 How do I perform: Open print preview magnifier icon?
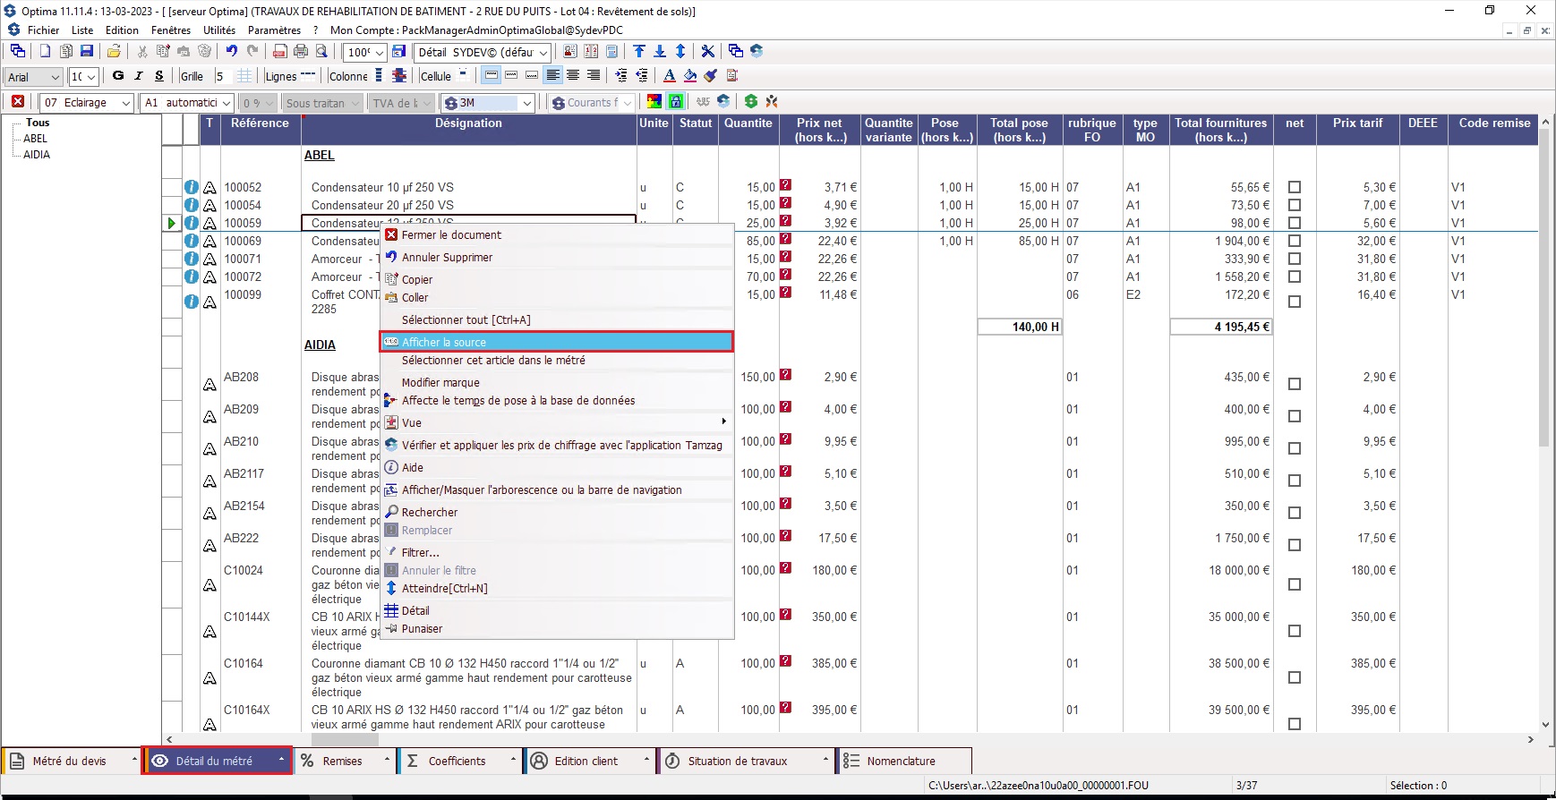pyautogui.click(x=321, y=52)
